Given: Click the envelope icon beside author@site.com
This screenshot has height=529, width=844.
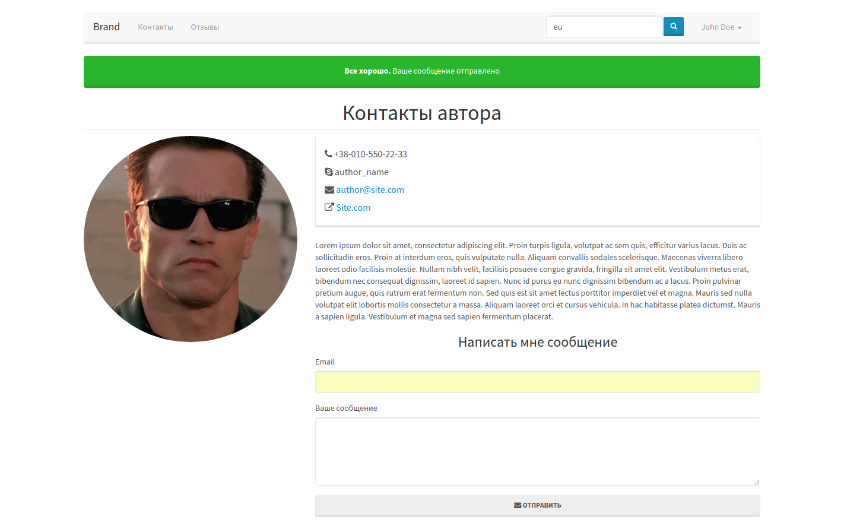Looking at the screenshot, I should [329, 190].
